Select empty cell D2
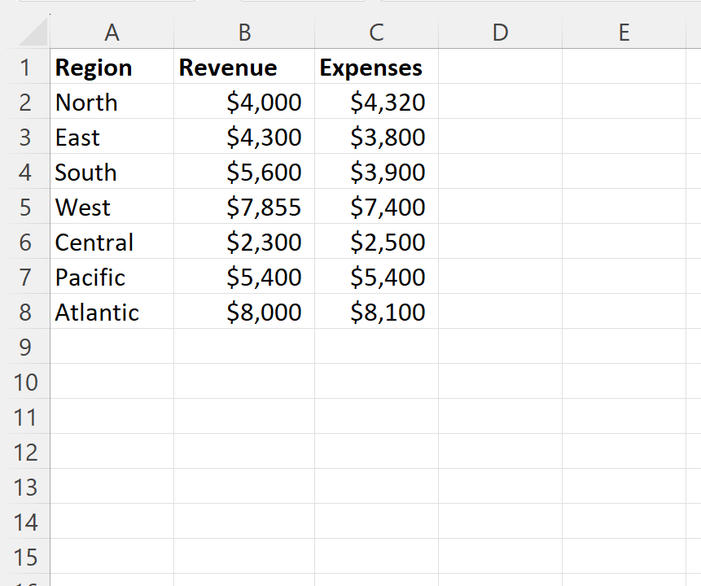 pos(500,101)
